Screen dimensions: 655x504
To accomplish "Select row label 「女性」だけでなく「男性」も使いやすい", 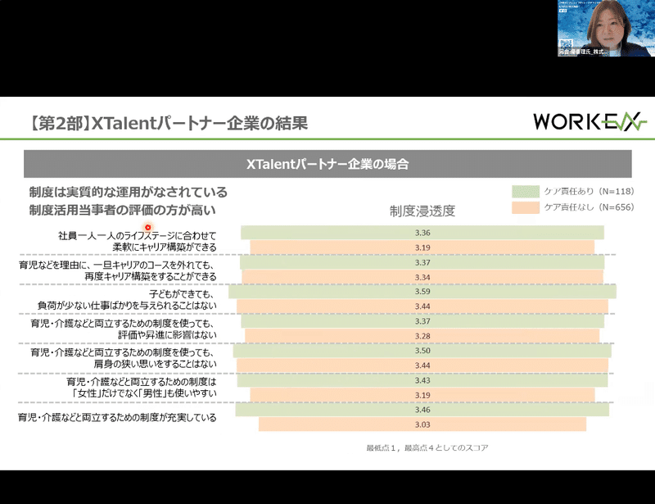I will [x=144, y=393].
